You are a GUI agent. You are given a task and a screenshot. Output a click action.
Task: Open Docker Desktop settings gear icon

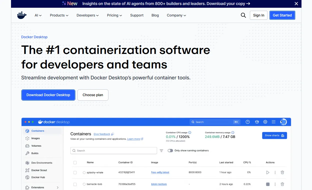(265, 122)
